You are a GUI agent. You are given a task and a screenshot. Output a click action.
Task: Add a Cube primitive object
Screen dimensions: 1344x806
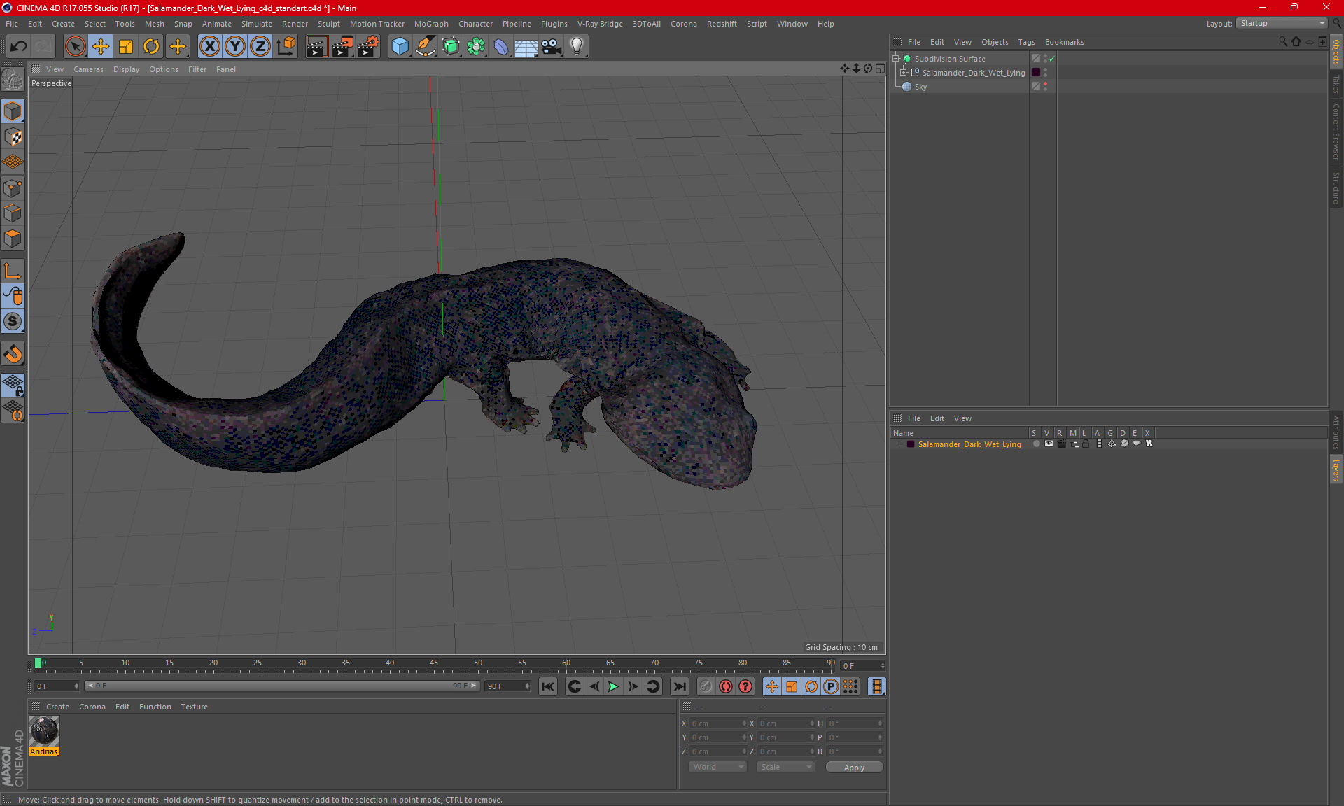pyautogui.click(x=400, y=47)
